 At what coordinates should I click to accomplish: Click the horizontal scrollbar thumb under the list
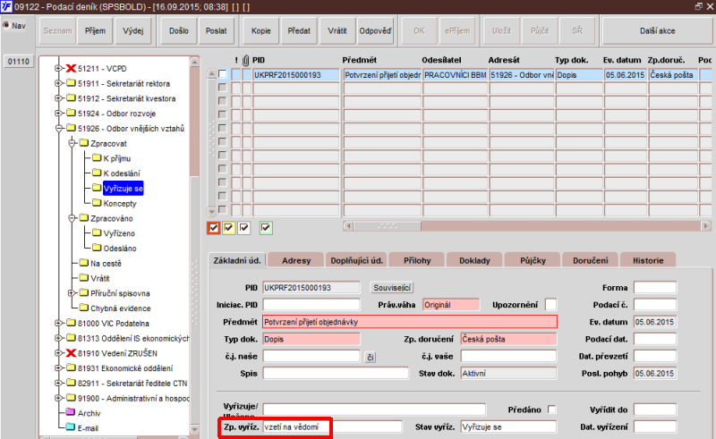click(x=388, y=226)
